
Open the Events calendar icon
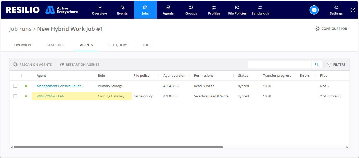tap(122, 7)
